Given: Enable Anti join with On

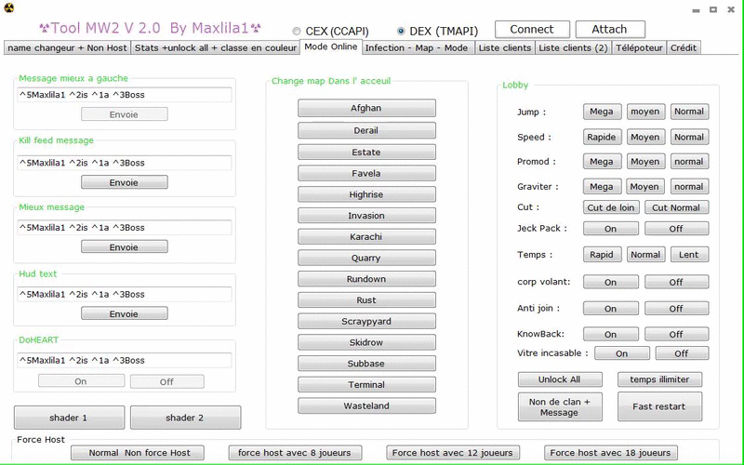Looking at the screenshot, I should [611, 309].
